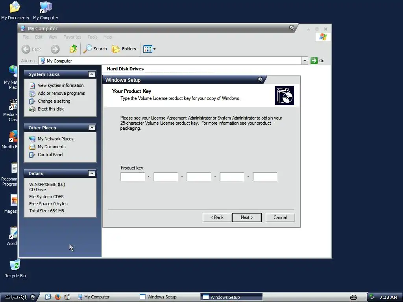Image resolution: width=403 pixels, height=302 pixels.
Task: Click the Go button next to address
Action: click(318, 61)
